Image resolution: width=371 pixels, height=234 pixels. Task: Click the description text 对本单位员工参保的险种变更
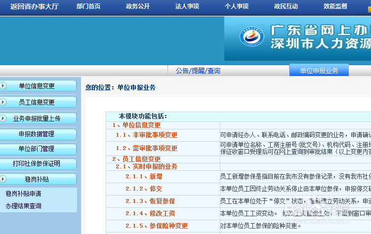(x=261, y=226)
